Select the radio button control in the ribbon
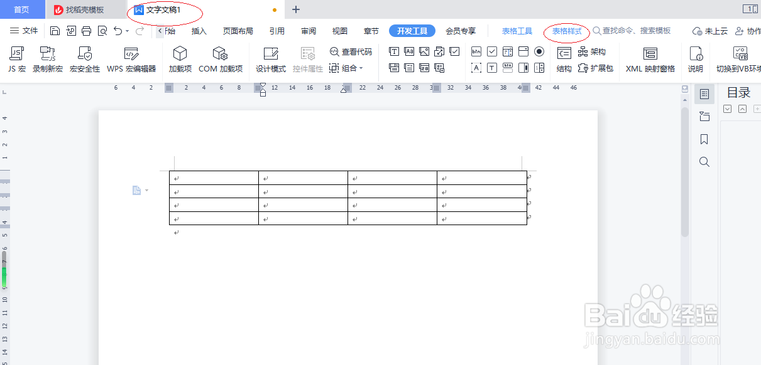761x365 pixels. (539, 52)
